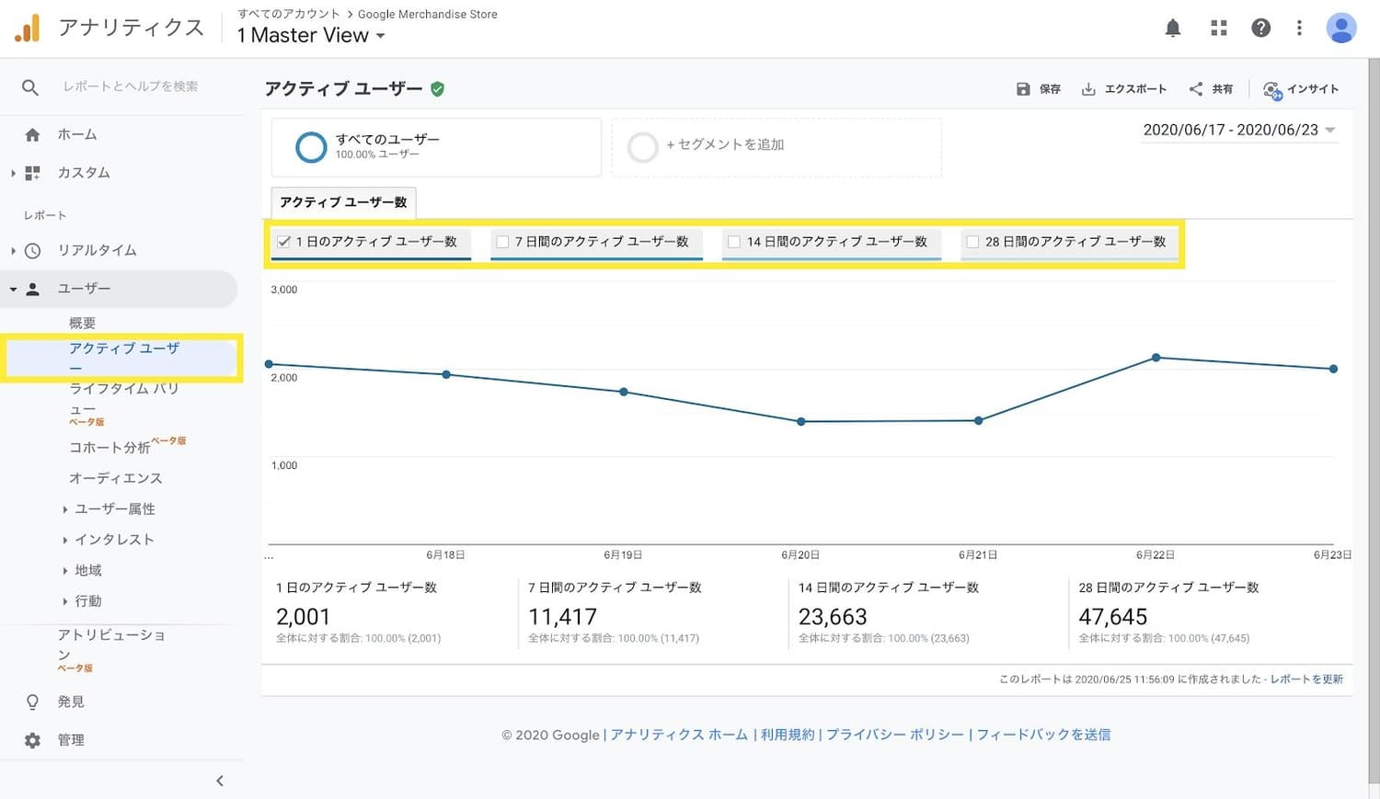Click the save (保存) icon
This screenshot has width=1380, height=799.
(x=1023, y=89)
